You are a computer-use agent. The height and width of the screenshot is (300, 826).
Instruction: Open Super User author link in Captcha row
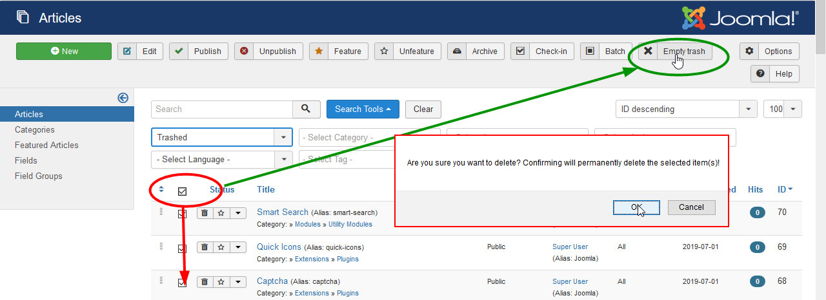[x=570, y=281]
